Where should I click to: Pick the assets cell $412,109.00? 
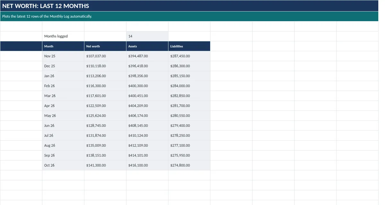[x=147, y=145]
